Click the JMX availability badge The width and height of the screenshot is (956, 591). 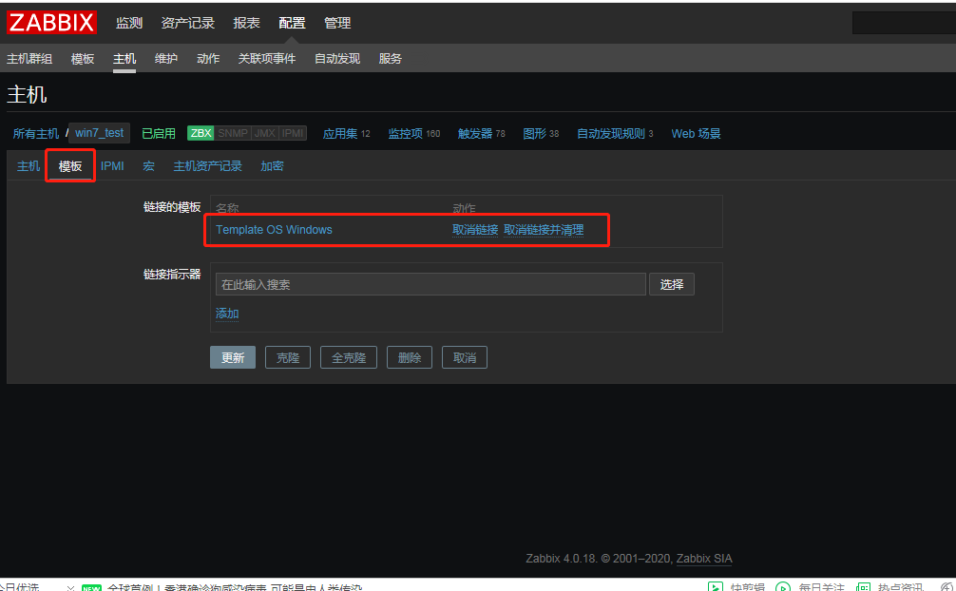click(264, 133)
